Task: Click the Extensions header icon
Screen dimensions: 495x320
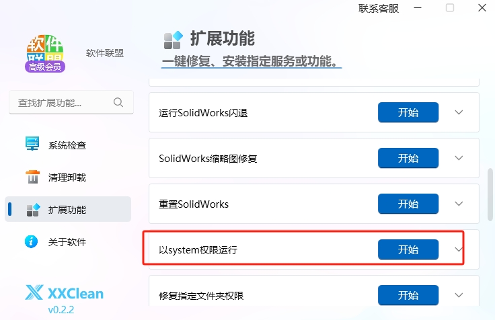Action: click(x=173, y=40)
